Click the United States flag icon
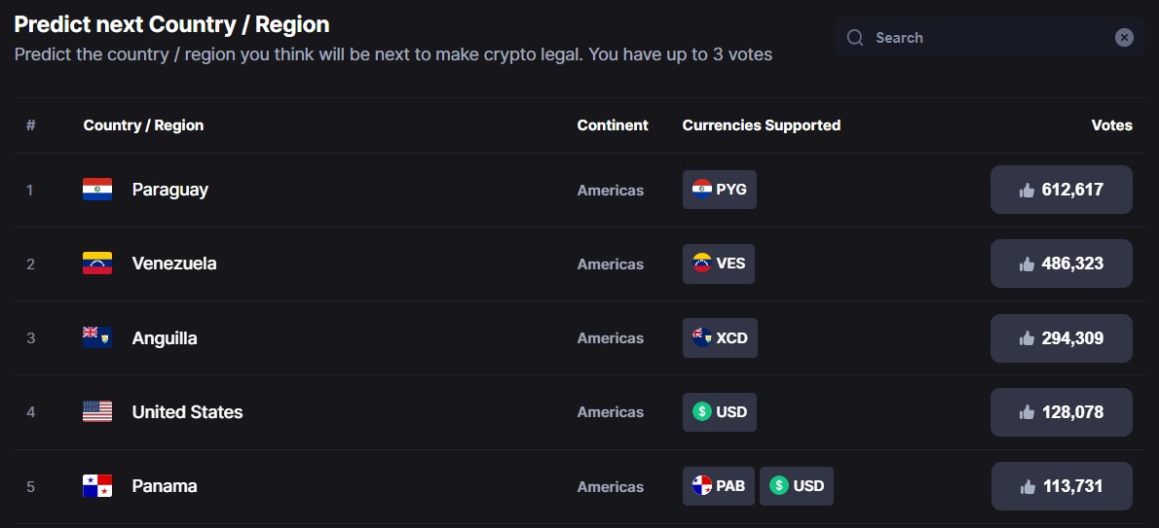 click(97, 411)
